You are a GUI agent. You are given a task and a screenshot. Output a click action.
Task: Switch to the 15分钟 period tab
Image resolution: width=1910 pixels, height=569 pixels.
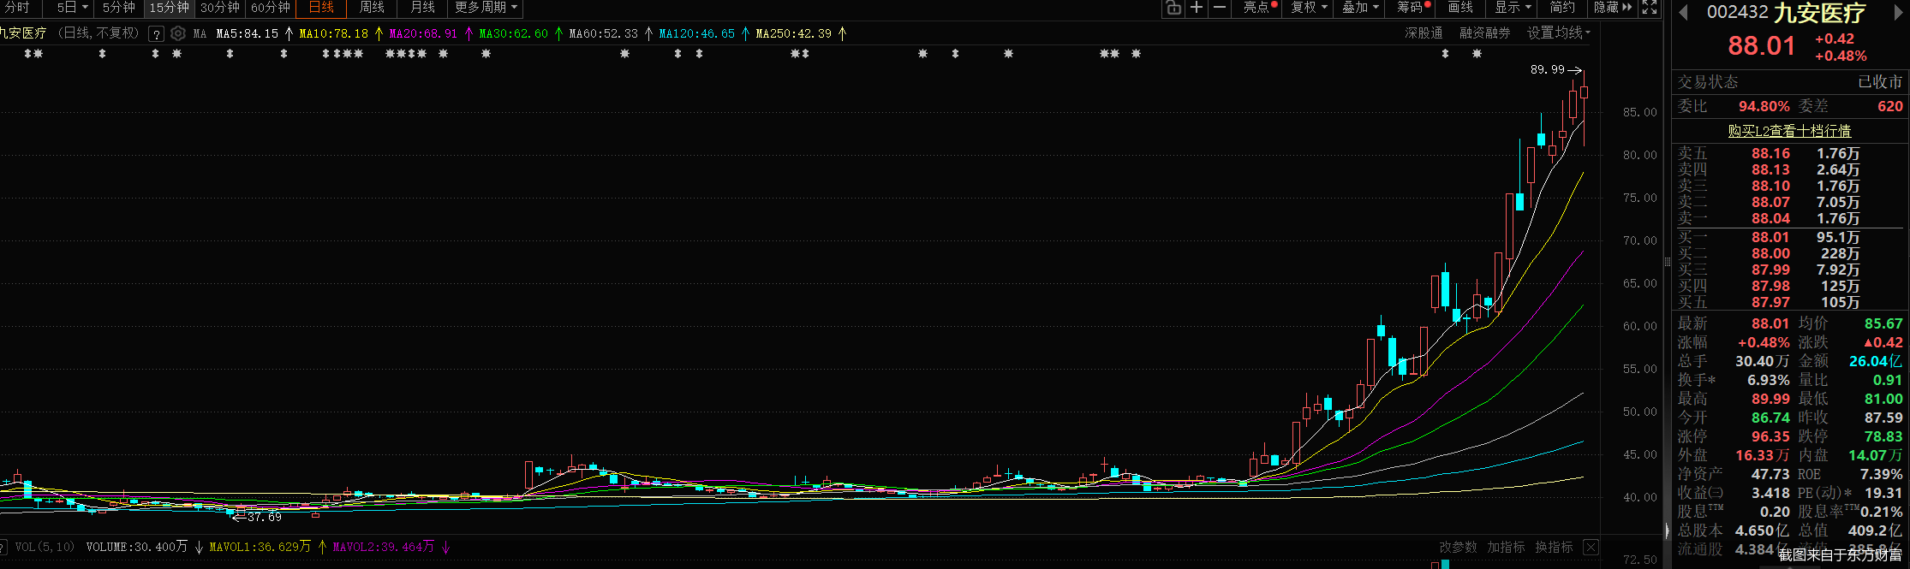click(169, 8)
